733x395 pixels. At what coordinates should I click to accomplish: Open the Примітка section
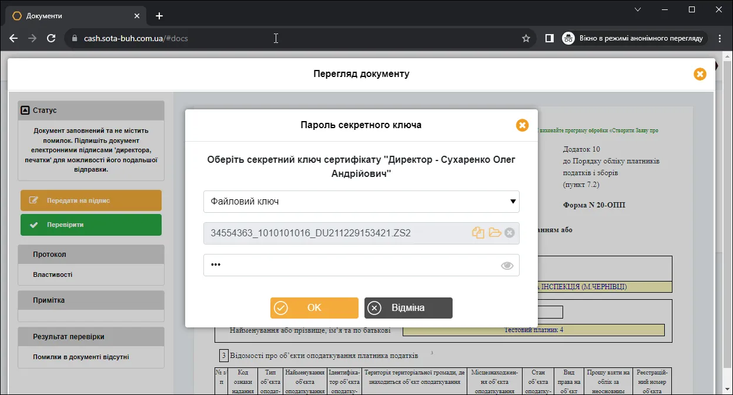click(91, 300)
